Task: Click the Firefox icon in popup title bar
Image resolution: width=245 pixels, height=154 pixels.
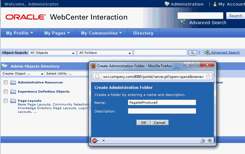Action: point(93,66)
